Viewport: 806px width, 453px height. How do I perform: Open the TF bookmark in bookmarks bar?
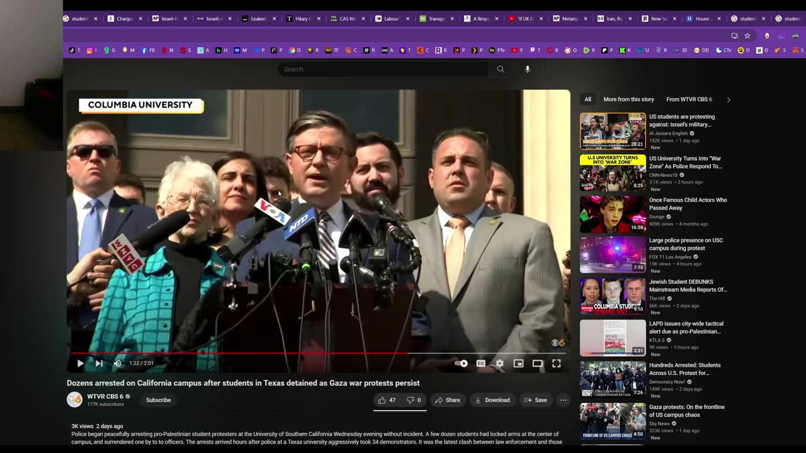coord(331,50)
